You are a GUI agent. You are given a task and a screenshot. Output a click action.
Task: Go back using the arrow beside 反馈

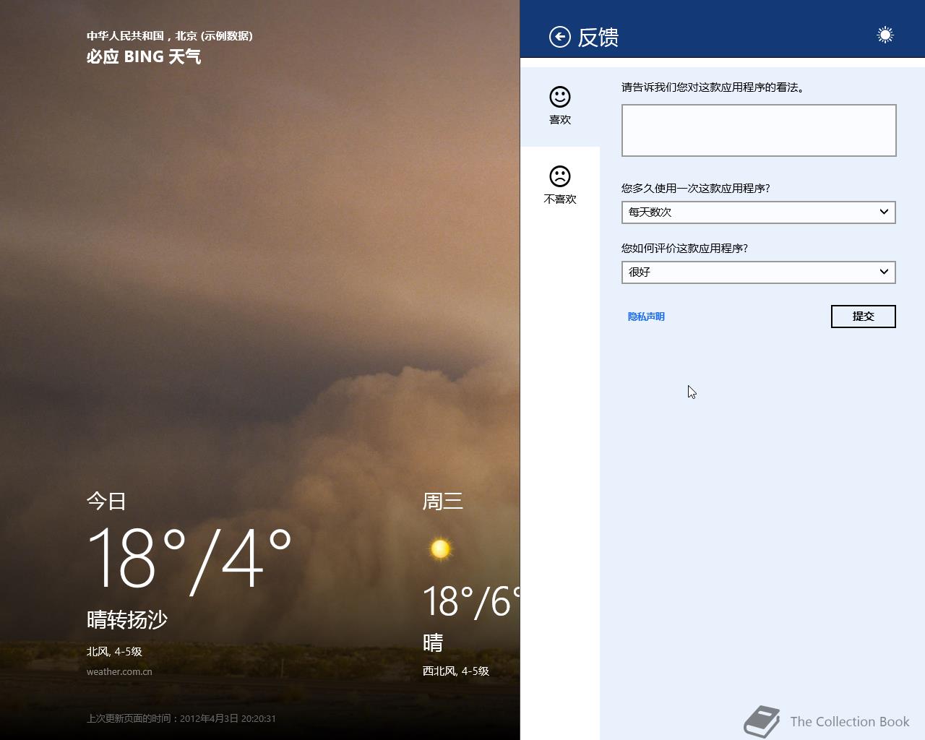pos(560,37)
